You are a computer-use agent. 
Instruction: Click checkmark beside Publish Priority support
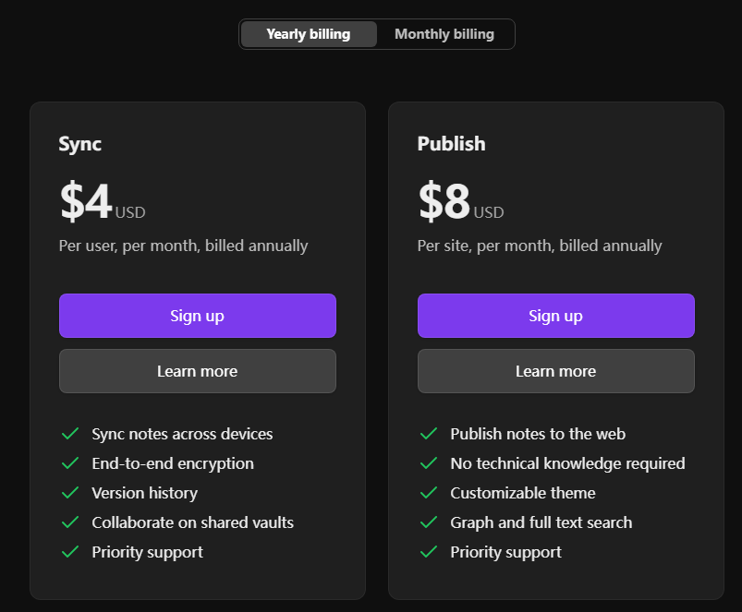coord(429,551)
